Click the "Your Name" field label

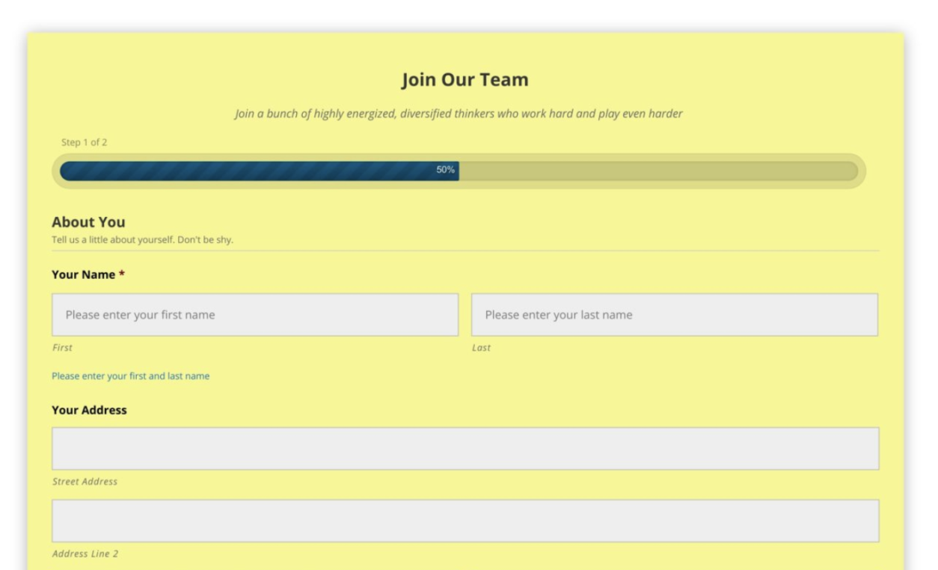point(83,275)
